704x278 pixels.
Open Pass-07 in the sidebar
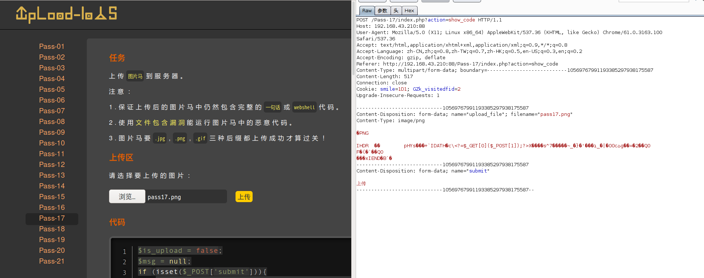52,111
